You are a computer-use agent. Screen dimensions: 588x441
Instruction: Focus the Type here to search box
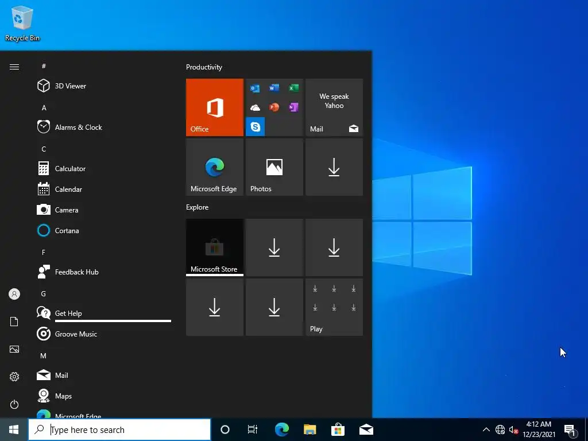click(x=119, y=430)
